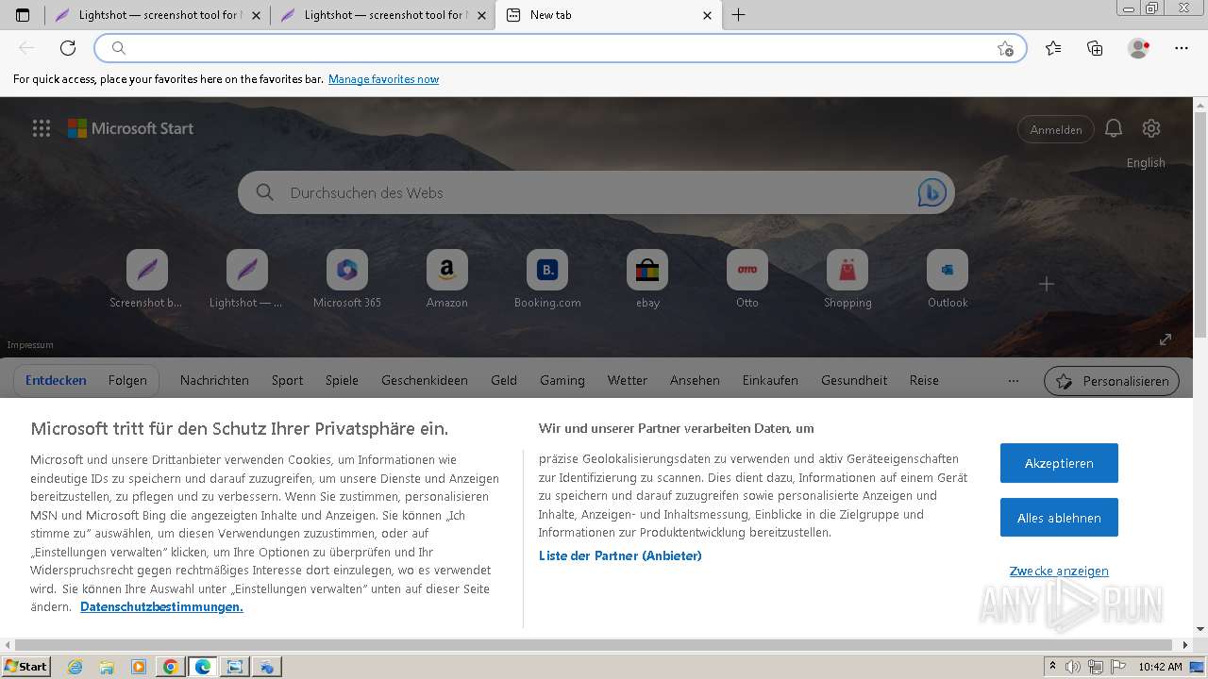Image resolution: width=1208 pixels, height=679 pixels.
Task: Open the Collections icon
Action: tap(1095, 48)
